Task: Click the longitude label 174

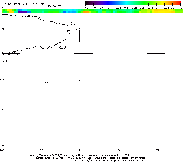Action: pyautogui.click(x=118, y=150)
